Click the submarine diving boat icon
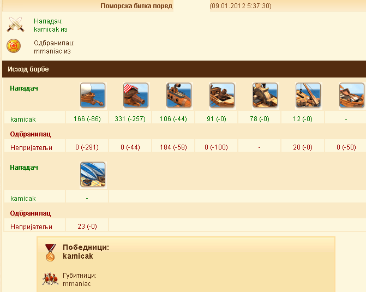 coord(179,96)
